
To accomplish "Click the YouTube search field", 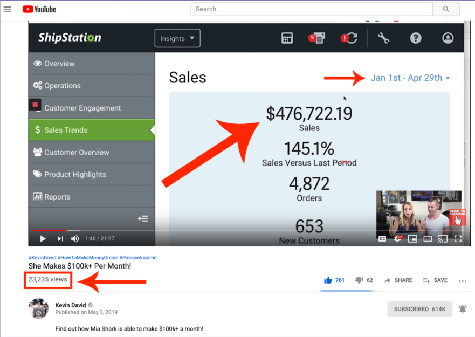I will point(312,9).
